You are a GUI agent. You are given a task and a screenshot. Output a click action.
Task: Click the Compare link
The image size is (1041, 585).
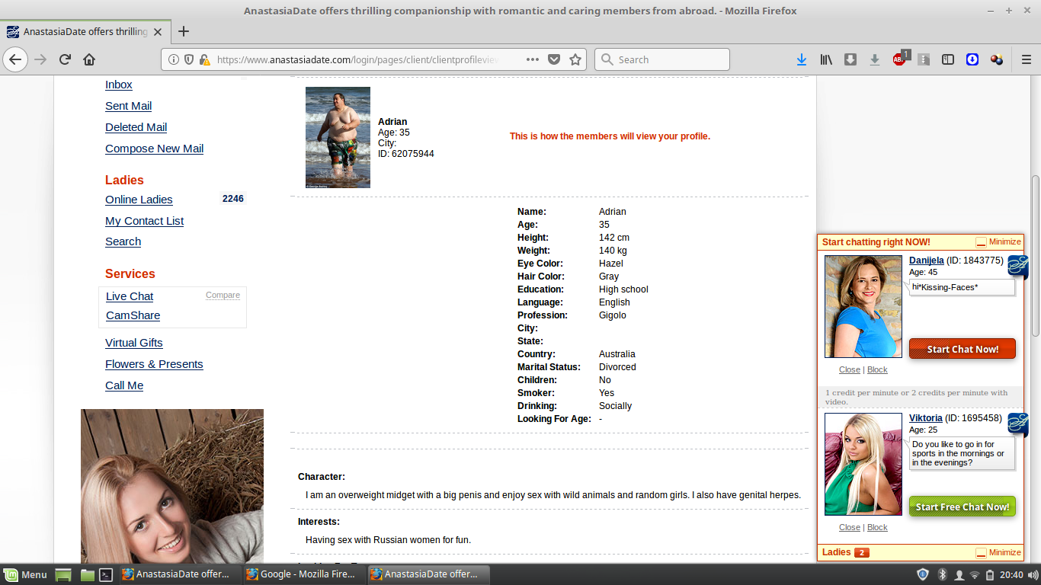pyautogui.click(x=223, y=296)
